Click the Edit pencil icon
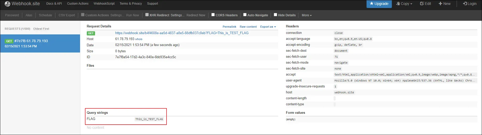Screen dimensions: 482x135 pos(422,4)
